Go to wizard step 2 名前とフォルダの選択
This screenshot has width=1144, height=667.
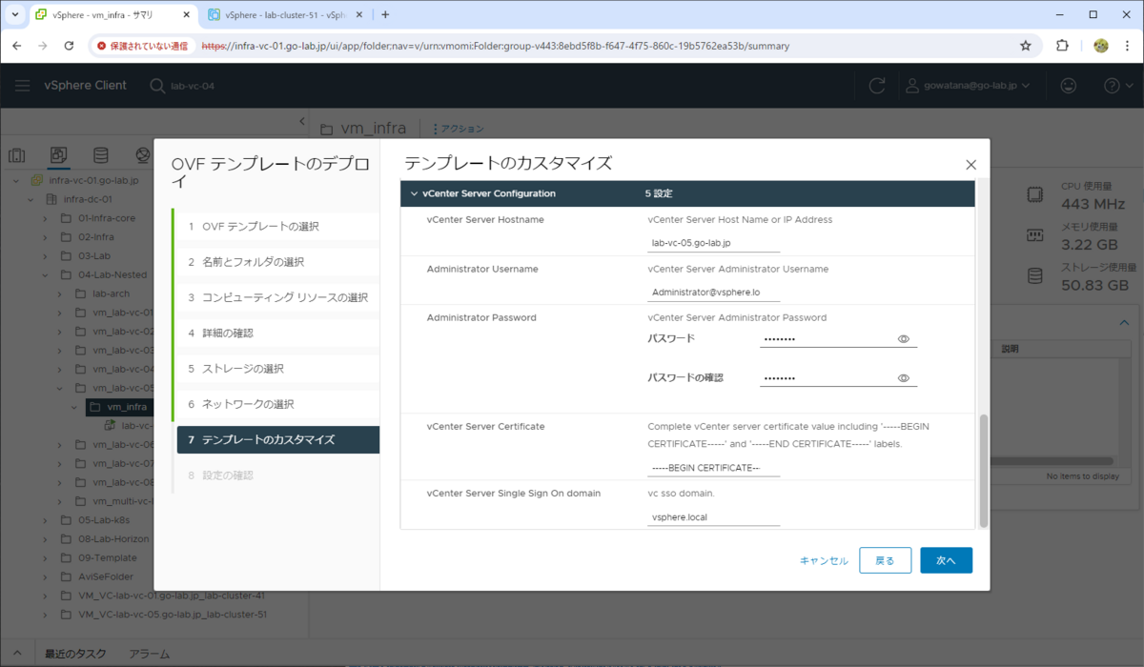(x=276, y=262)
